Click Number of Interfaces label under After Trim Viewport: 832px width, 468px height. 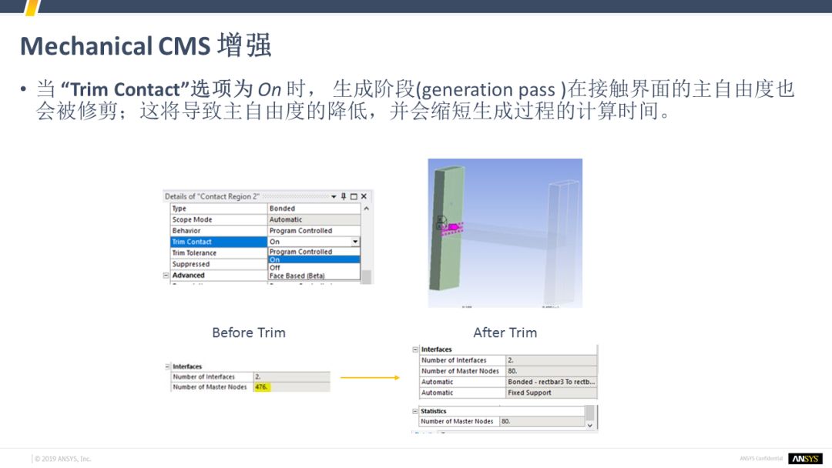tap(454, 360)
